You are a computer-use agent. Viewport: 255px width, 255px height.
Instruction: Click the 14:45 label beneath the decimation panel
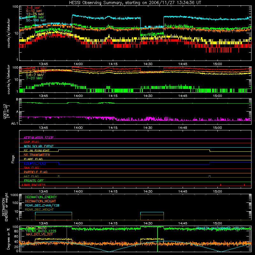pos(183,223)
